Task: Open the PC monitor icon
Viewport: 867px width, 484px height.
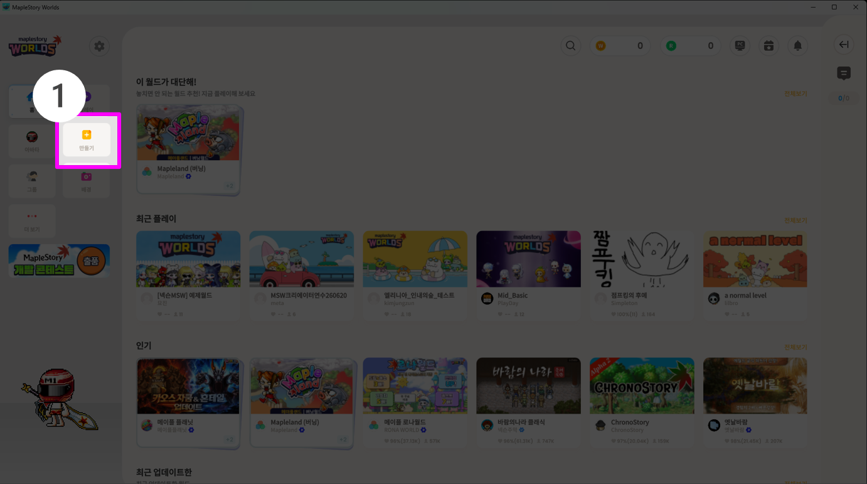Action: click(740, 46)
